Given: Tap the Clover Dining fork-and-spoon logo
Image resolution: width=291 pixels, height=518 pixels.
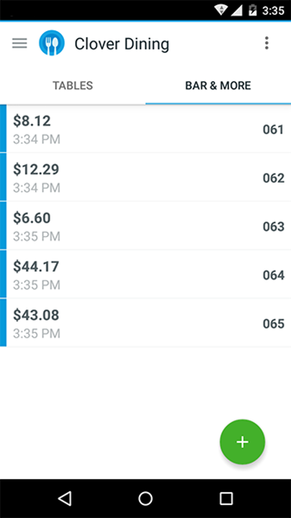Looking at the screenshot, I should click(52, 43).
